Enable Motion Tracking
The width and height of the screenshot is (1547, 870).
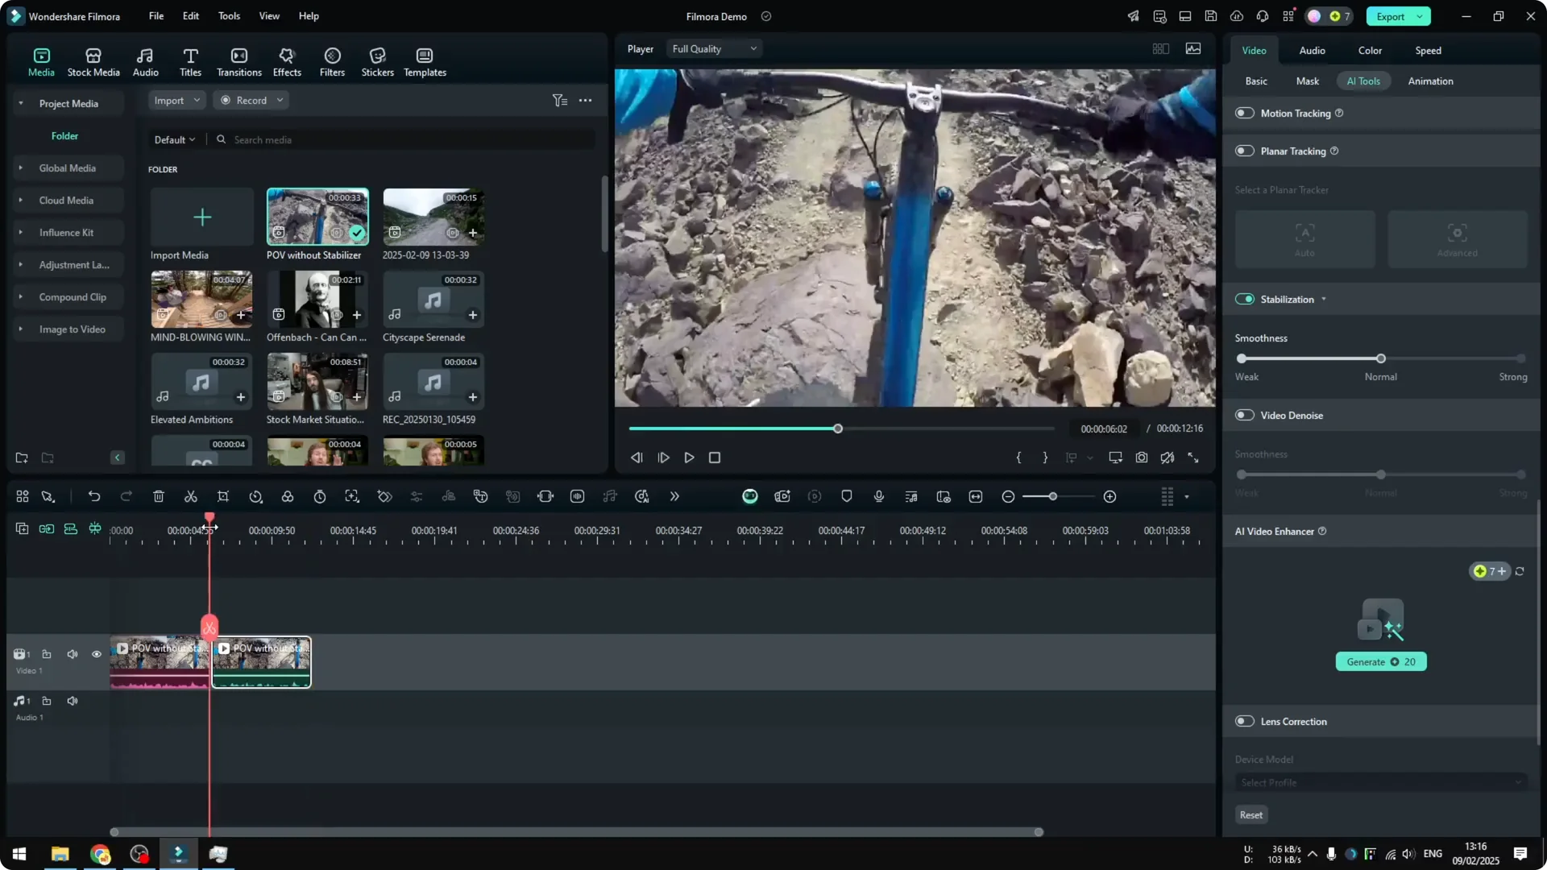click(1244, 113)
